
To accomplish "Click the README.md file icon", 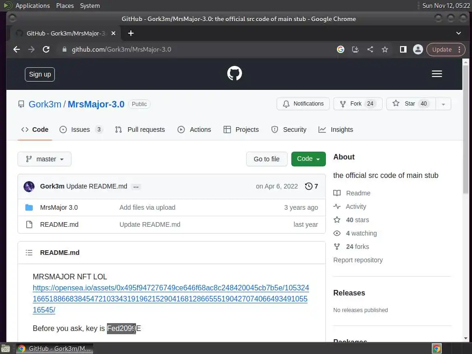I will coord(29,224).
